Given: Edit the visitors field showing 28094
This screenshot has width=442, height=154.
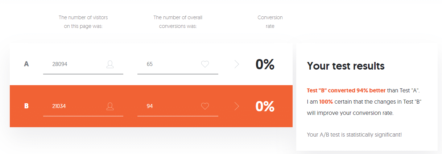Looking at the screenshot, I should [83, 64].
